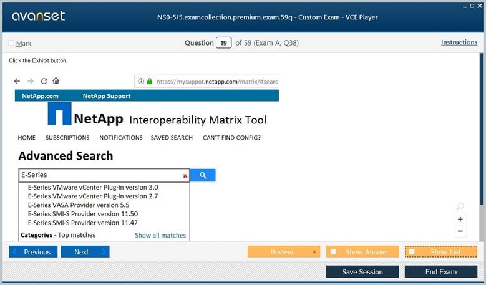This screenshot has height=285, width=486.
Task: Click the NetApp logo
Action: [85, 114]
